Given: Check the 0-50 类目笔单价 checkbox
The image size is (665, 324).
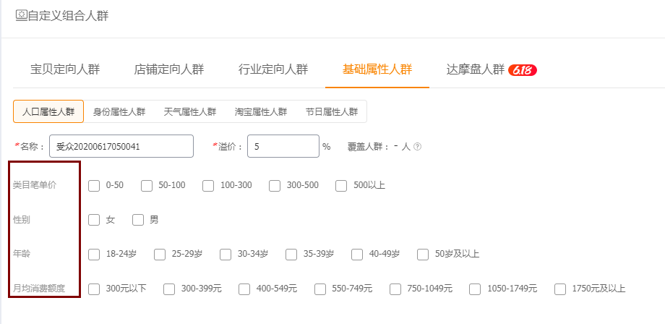Looking at the screenshot, I should (x=94, y=186).
